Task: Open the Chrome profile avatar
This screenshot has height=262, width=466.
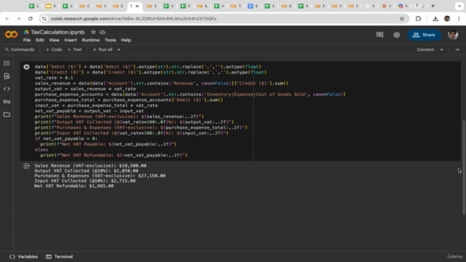Action: (x=447, y=18)
